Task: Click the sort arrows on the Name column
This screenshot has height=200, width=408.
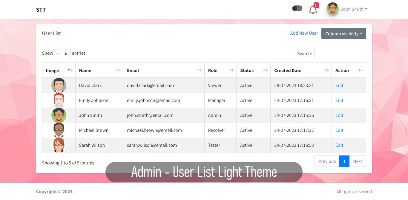Action: tap(118, 71)
